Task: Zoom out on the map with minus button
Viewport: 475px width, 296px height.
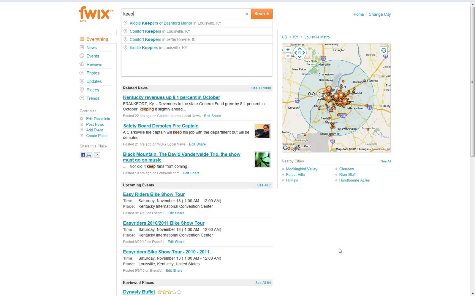Action: 288,56
